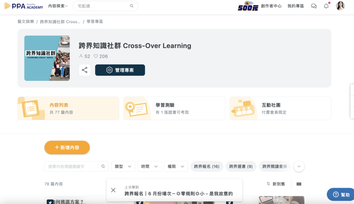Screen dimensions: 354x204
Task: Open the 時間 filter dropdown
Action: pos(149,166)
